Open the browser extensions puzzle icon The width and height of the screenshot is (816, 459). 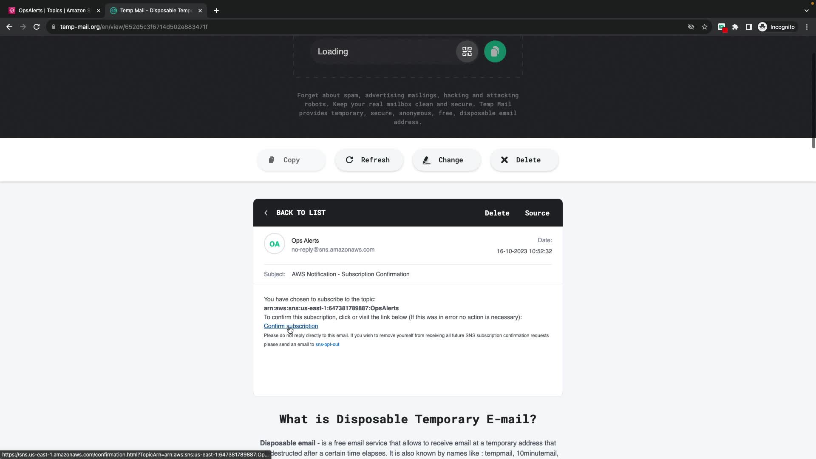735,27
